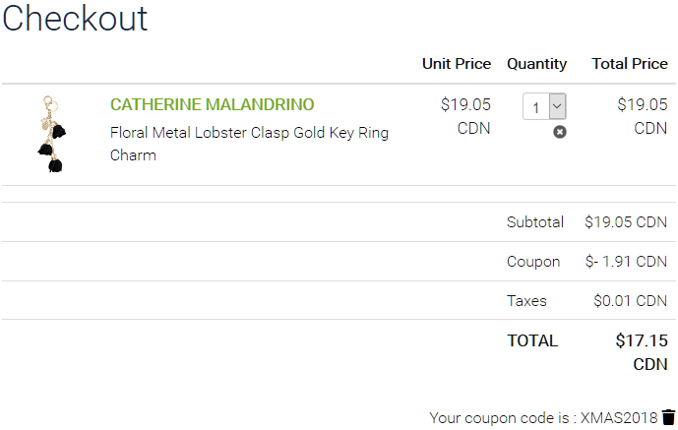The height and width of the screenshot is (430, 678).
Task: Click the bold TOTAL label
Action: [x=532, y=341]
